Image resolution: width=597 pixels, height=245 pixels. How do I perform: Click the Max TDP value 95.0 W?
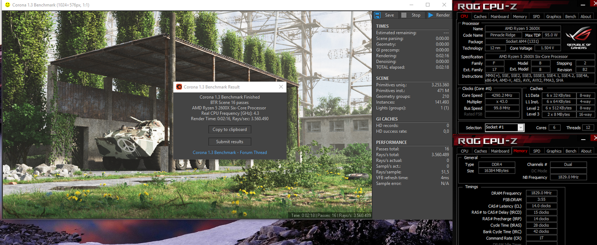click(x=551, y=35)
